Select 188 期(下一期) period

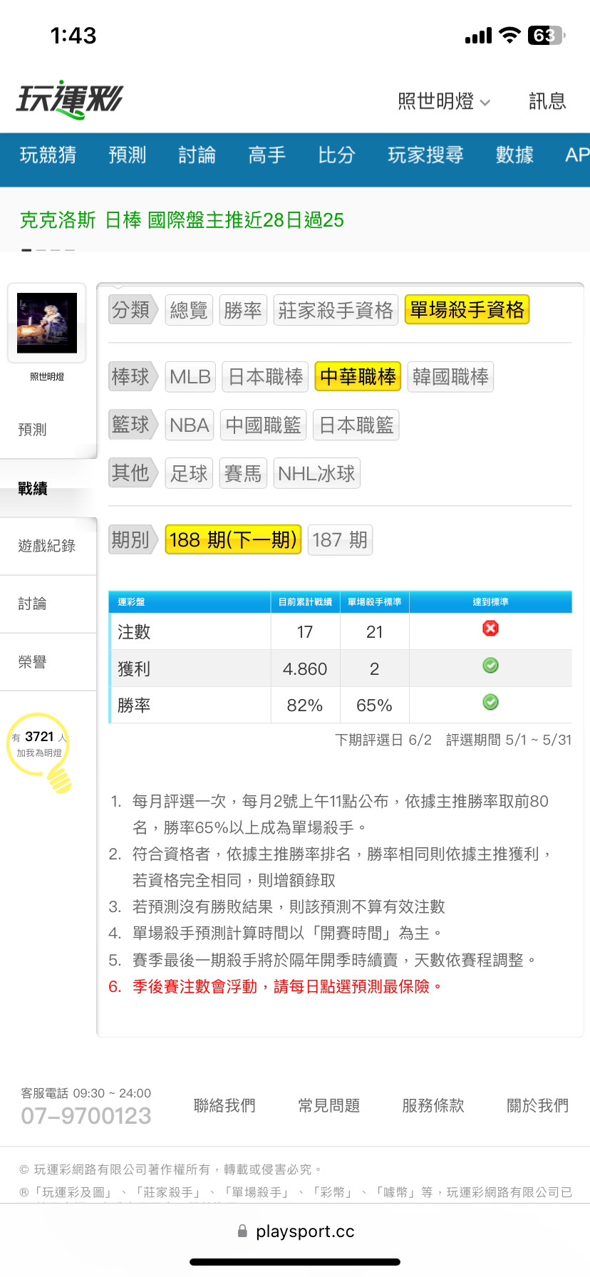[x=233, y=539]
